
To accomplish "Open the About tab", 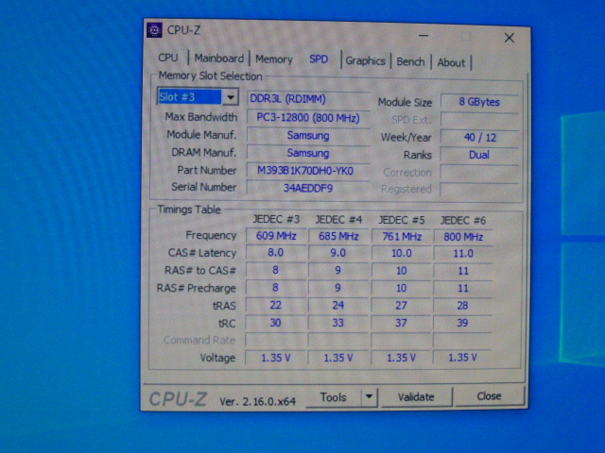I will [451, 62].
